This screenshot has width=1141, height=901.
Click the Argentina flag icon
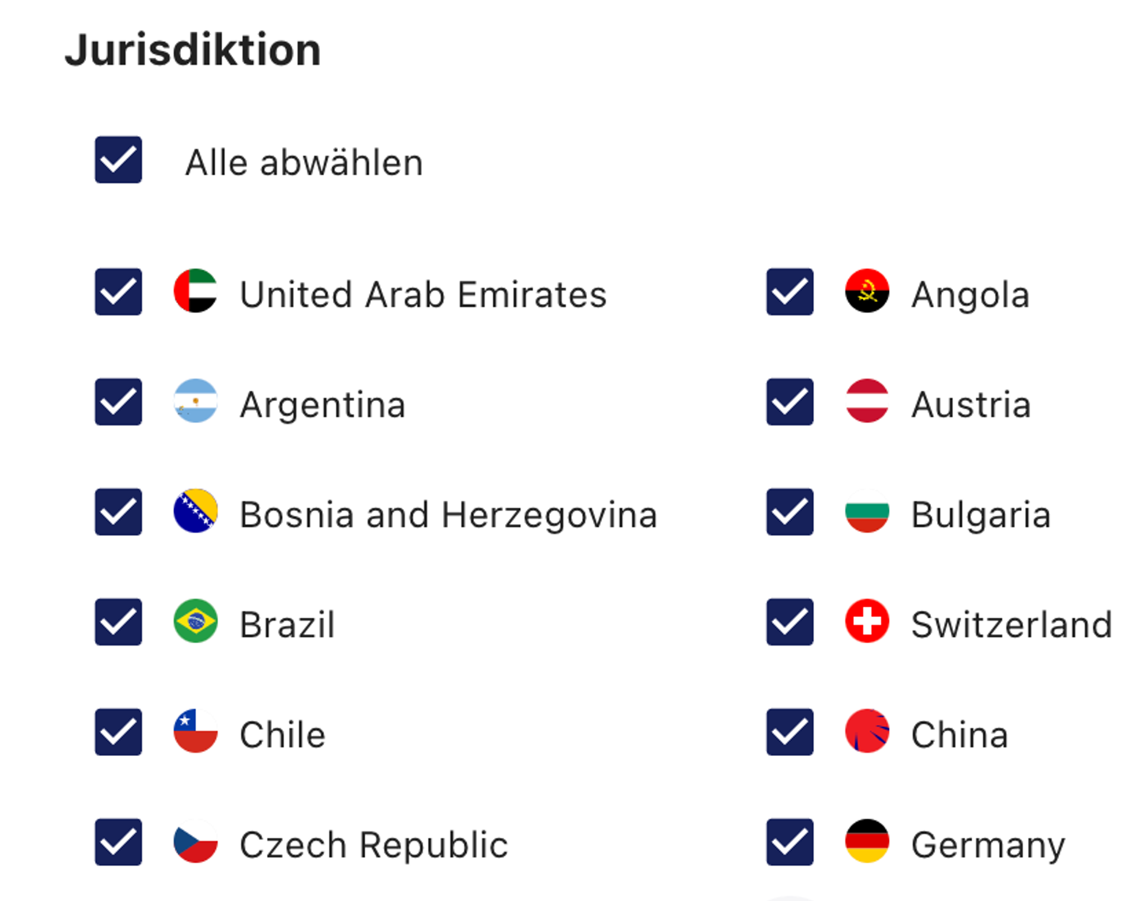pos(195,401)
